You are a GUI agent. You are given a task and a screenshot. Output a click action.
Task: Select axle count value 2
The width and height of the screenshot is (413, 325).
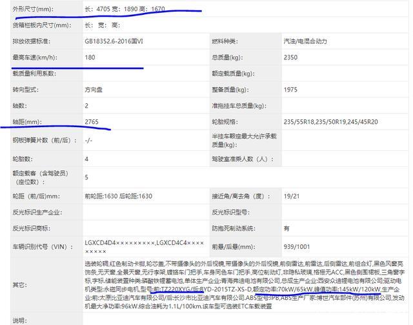tap(86, 106)
